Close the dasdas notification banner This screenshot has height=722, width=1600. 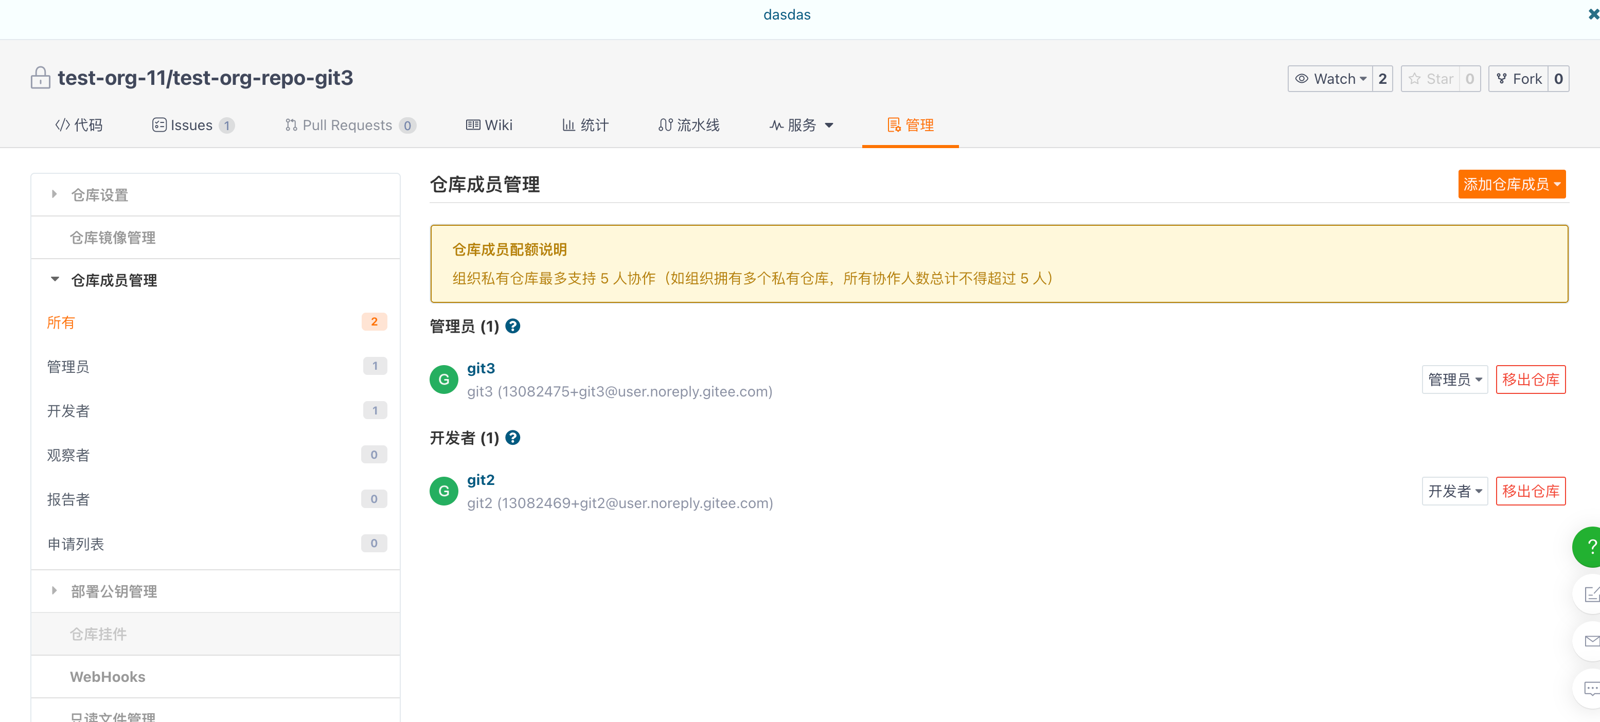coord(1593,14)
